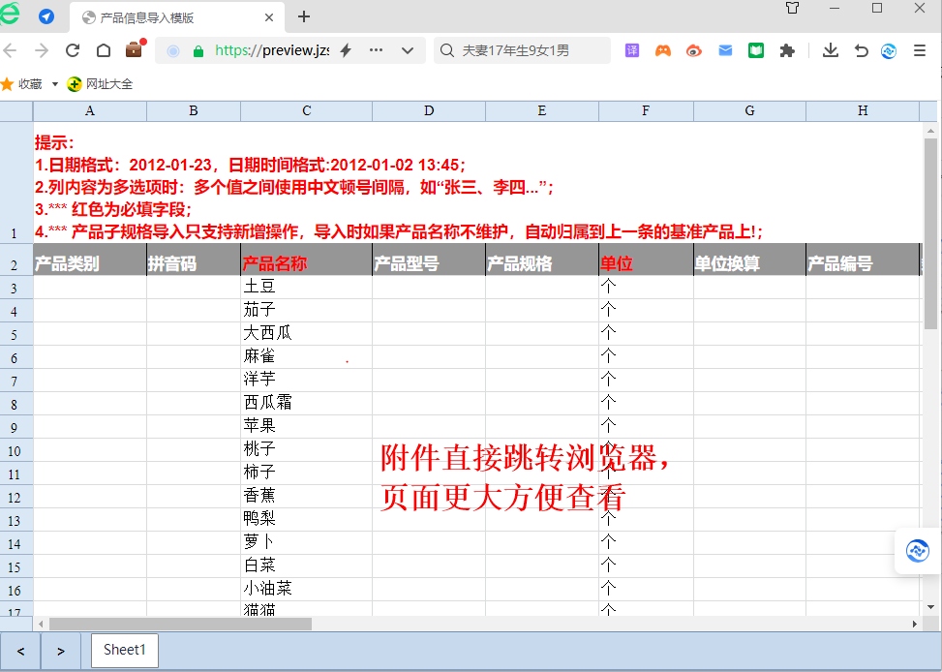Click the 产品型号 header cell
Image resolution: width=942 pixels, height=672 pixels.
point(429,260)
